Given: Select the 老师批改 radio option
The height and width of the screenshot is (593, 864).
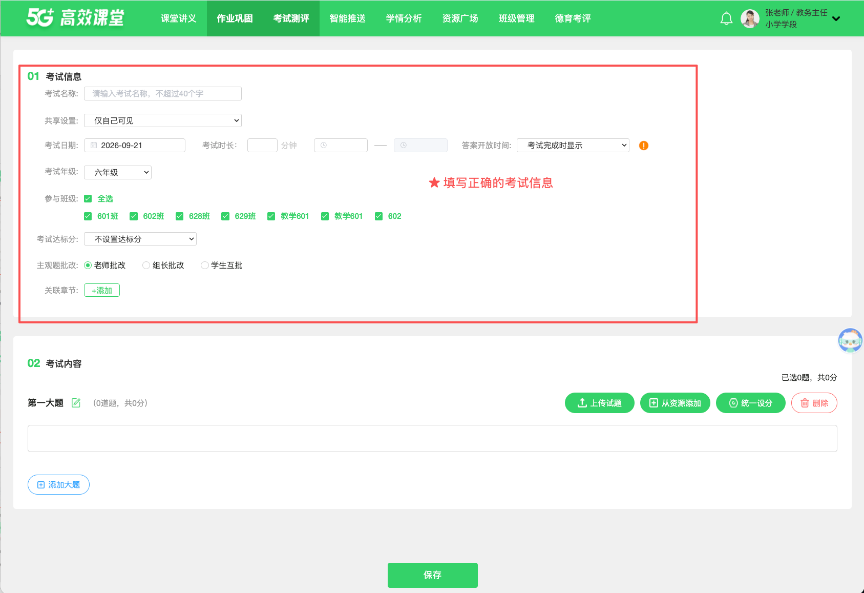Looking at the screenshot, I should 88,265.
